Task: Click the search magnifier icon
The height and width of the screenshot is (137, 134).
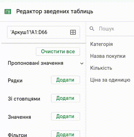Action: 92,29
